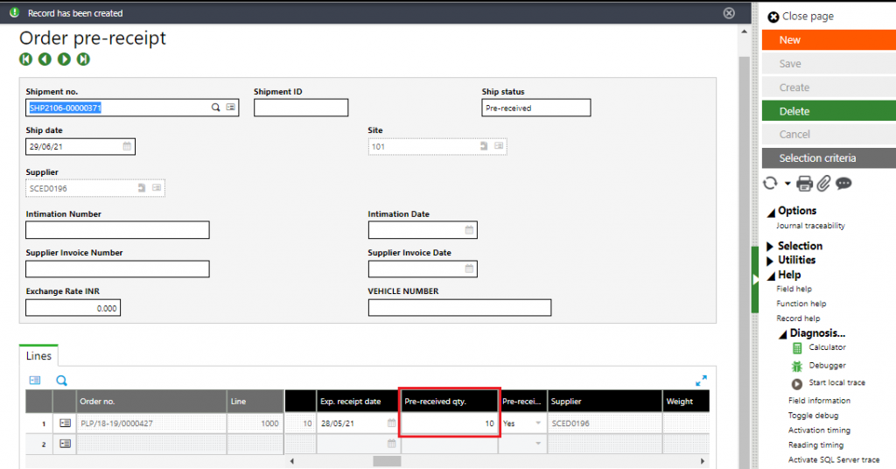Collapse the Diagnosis section
Screen dimensions: 896x469
point(783,335)
